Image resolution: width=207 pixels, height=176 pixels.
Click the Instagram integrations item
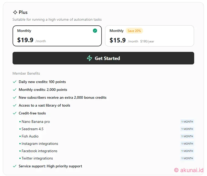click(x=40, y=144)
